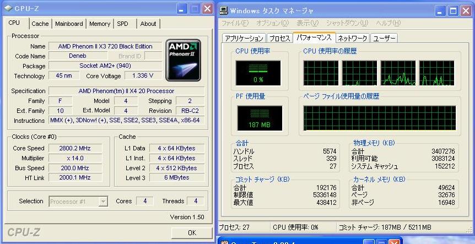This screenshot has height=244, width=475.
Task: Click the Core Voltage value 1.336 V
Action: click(x=143, y=75)
